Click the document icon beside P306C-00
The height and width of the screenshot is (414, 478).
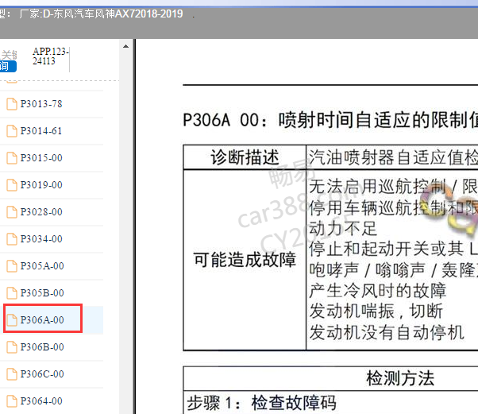click(x=12, y=374)
